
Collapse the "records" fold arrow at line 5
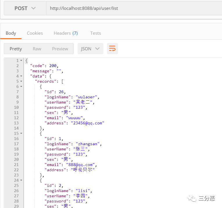21,81
